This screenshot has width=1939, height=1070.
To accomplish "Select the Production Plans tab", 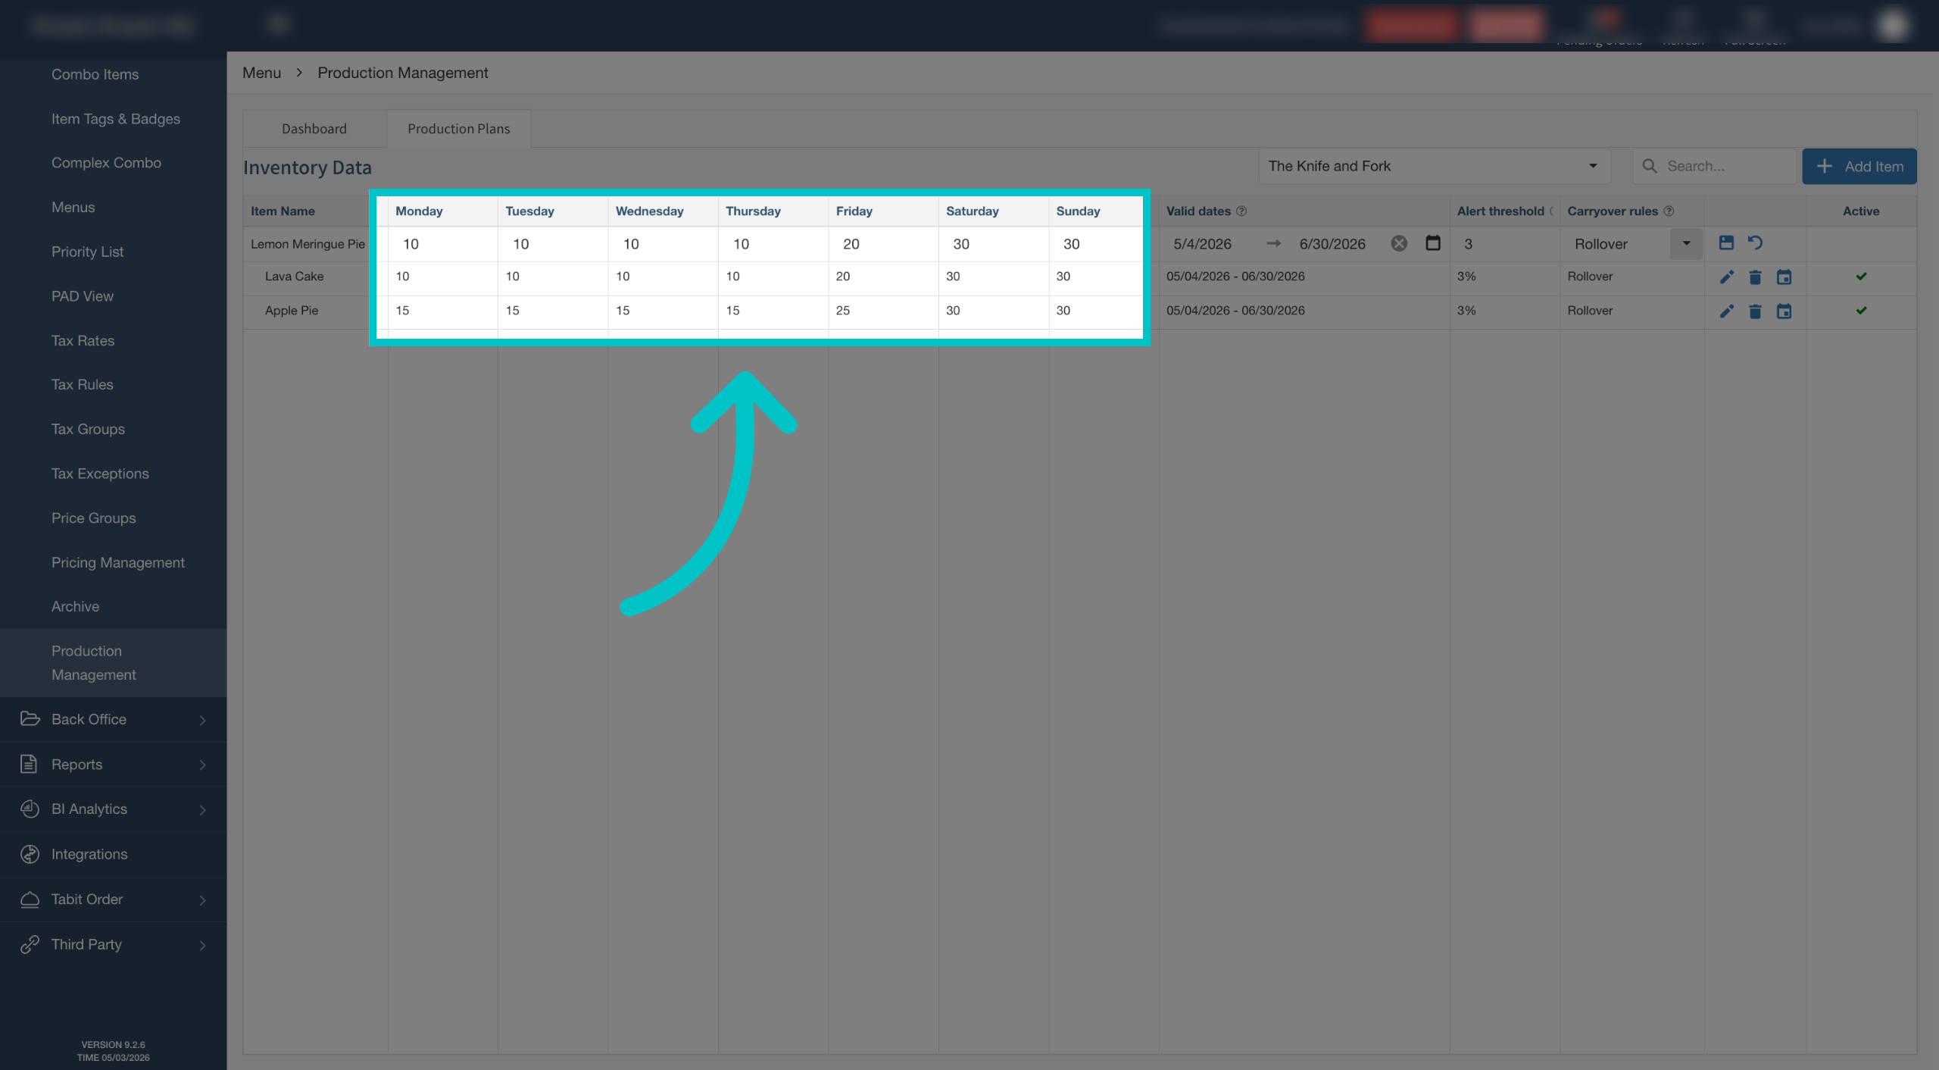I will point(459,129).
